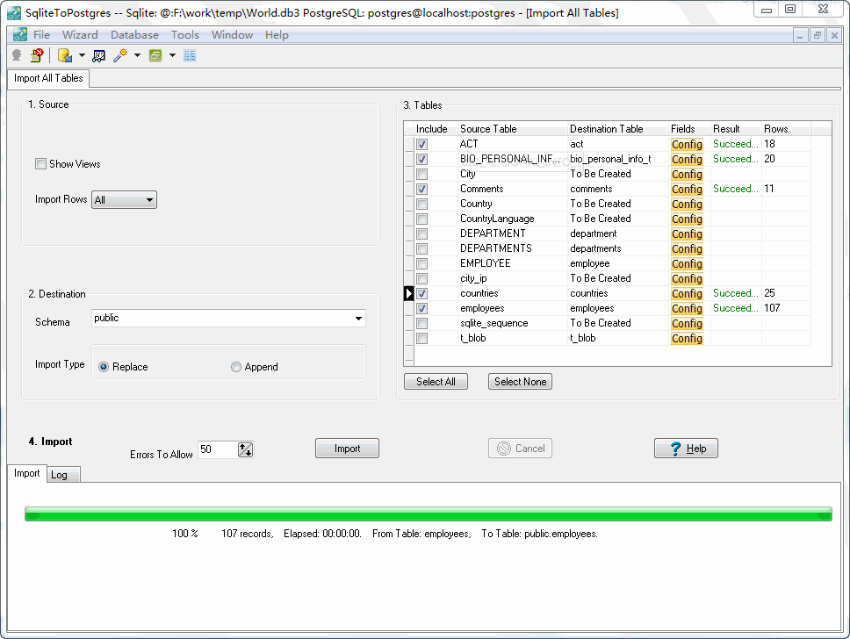Viewport: 850px width, 639px height.
Task: Select the Replace import type
Action: (104, 367)
